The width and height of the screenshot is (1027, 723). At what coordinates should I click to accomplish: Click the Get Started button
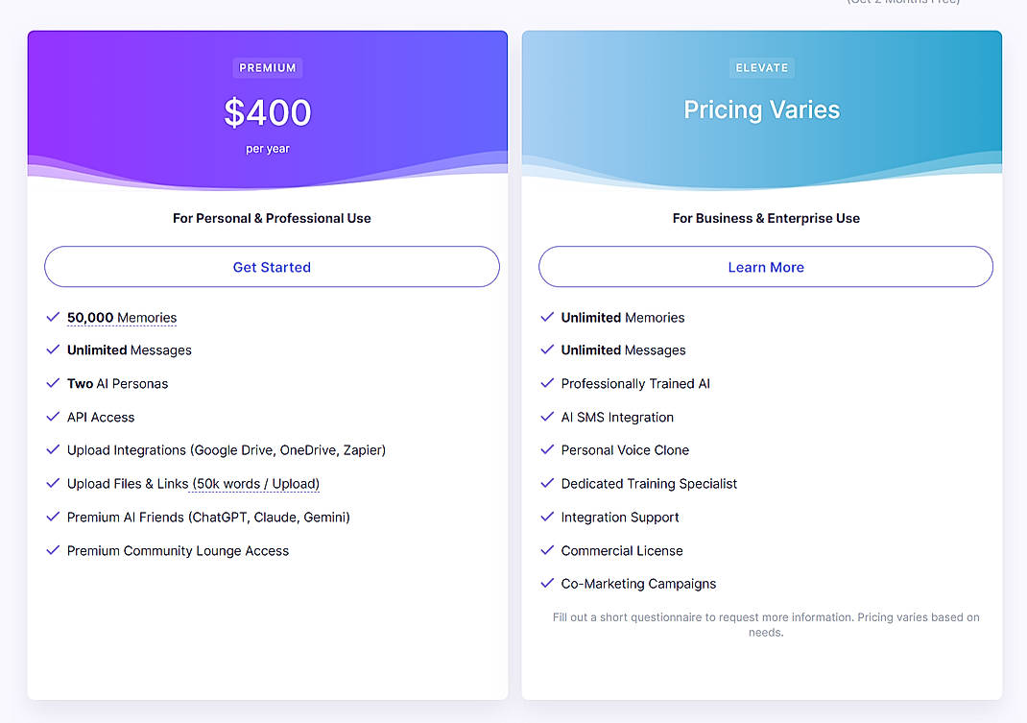(x=272, y=266)
